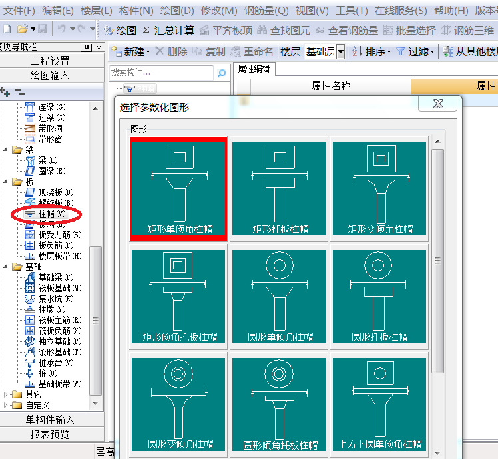Image resolution: width=498 pixels, height=459 pixels.
Task: Click 钢筋三维 toolbar item
Action: coord(467,30)
